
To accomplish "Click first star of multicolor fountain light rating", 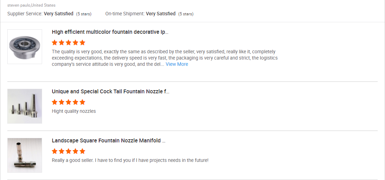I will point(55,43).
